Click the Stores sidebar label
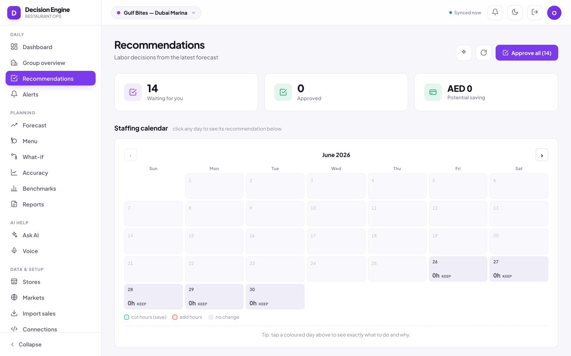571x356 pixels. 31,282
